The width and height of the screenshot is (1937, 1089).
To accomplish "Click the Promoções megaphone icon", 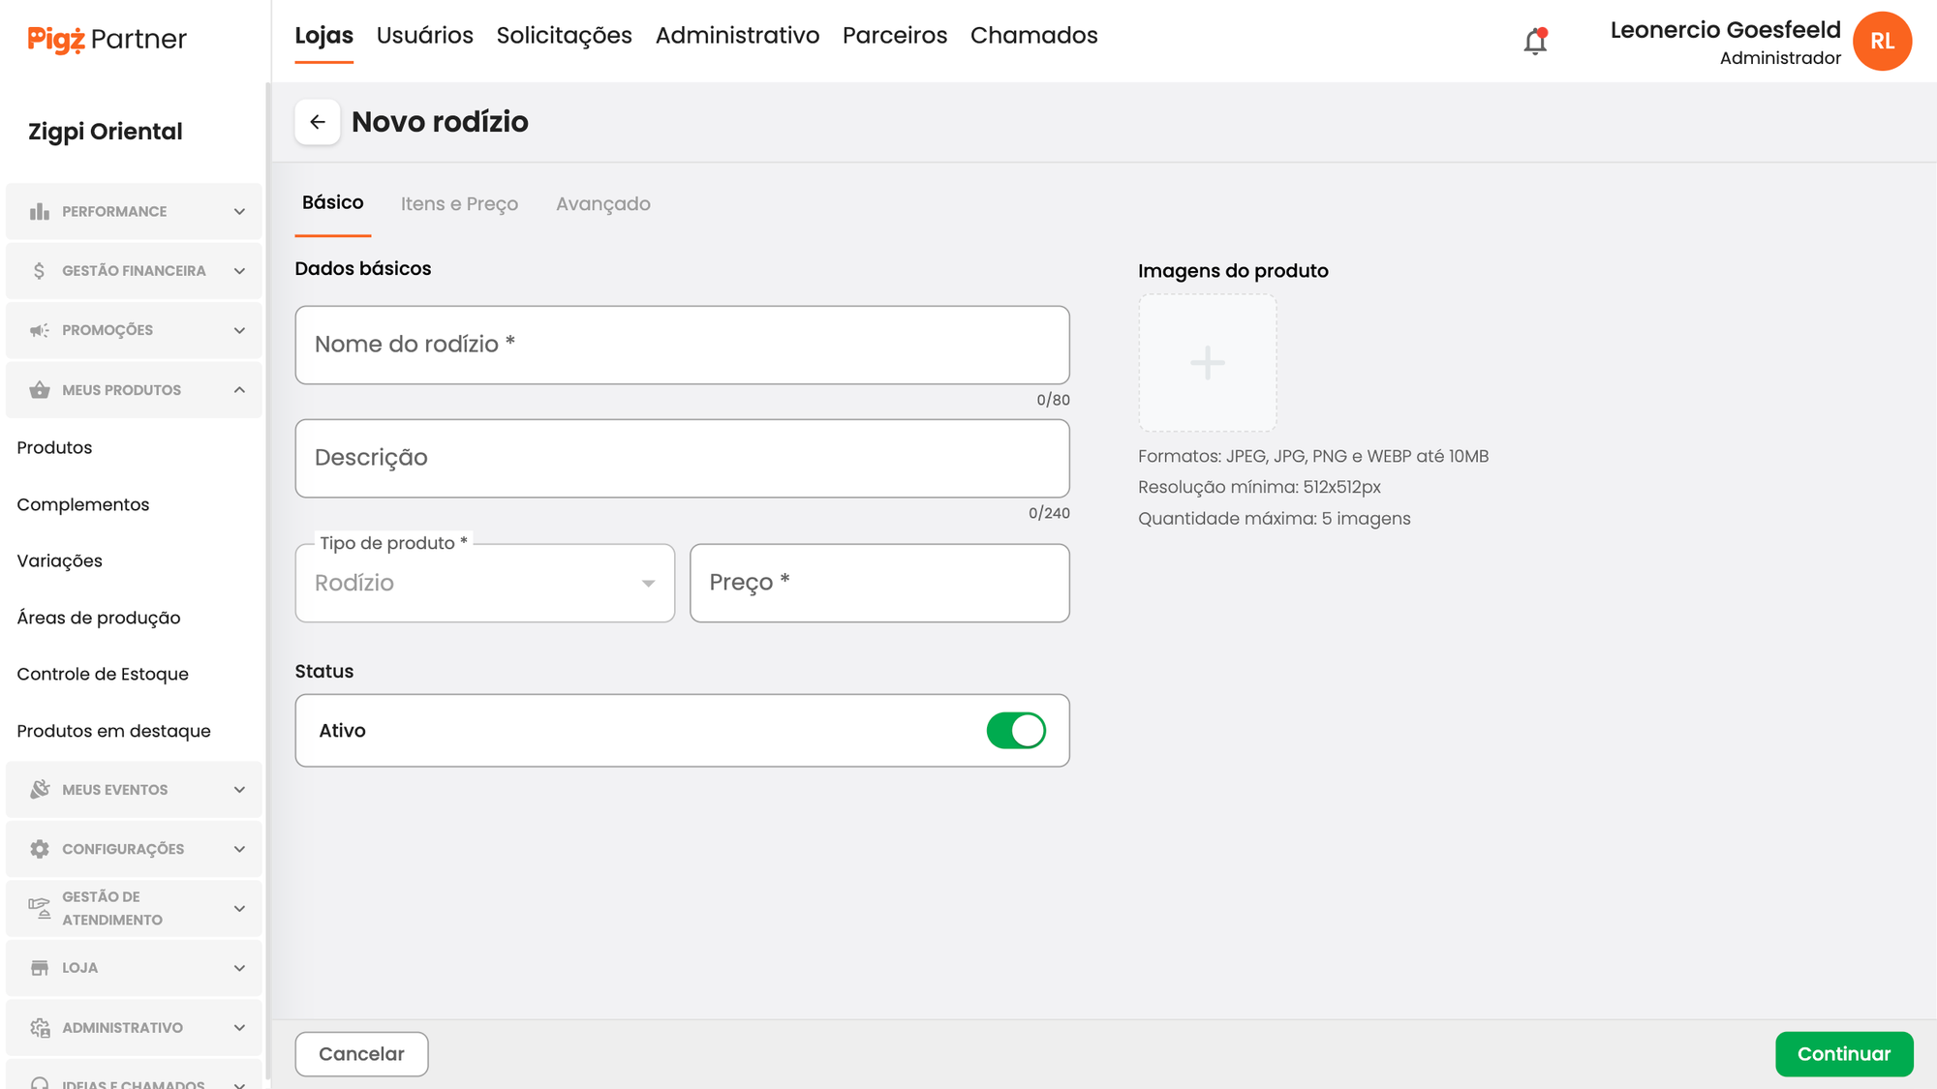I will coord(39,330).
